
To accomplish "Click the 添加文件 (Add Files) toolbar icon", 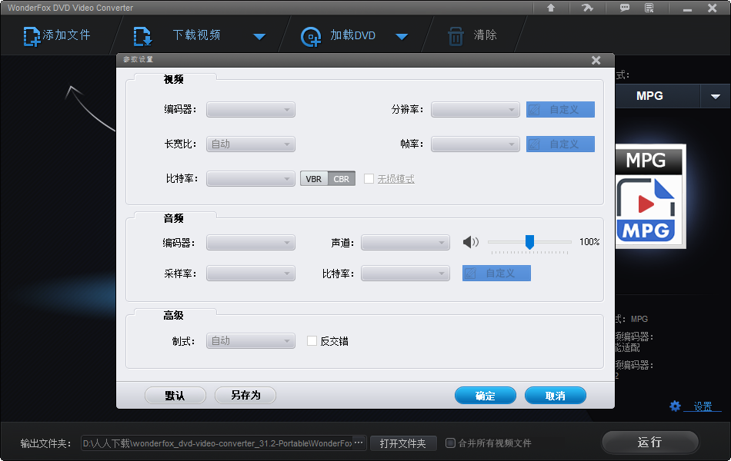I will click(x=33, y=35).
